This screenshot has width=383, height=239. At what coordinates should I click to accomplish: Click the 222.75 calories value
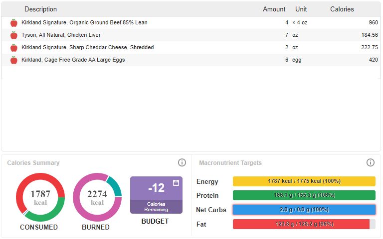[x=370, y=48]
